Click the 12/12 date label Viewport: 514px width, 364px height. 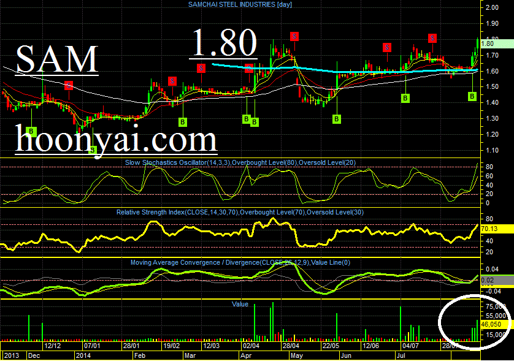53,346
